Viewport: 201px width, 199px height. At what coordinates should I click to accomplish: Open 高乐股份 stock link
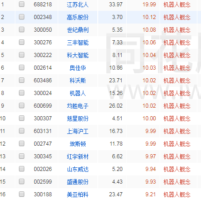pos(78,17)
